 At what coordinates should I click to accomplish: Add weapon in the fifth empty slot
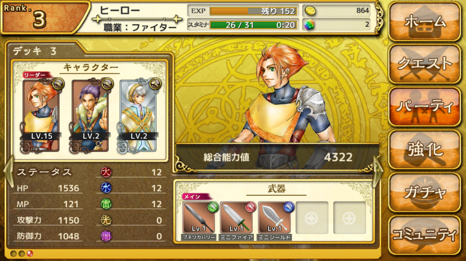tap(349, 218)
